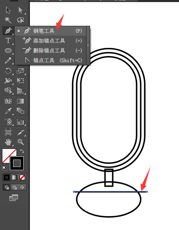Select the Ellipse tool in the toolbar
Screen dimensions: 179x230
click(x=8, y=50)
